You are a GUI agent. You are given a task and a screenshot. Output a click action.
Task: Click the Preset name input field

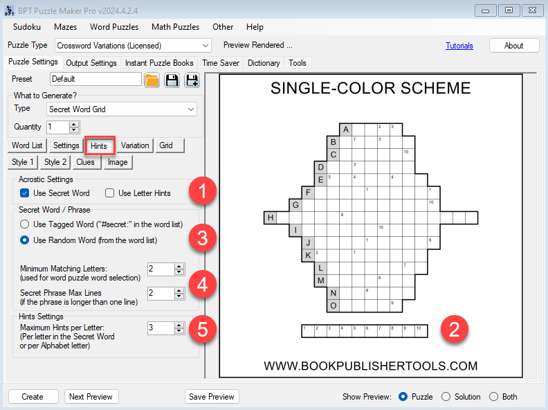click(95, 80)
